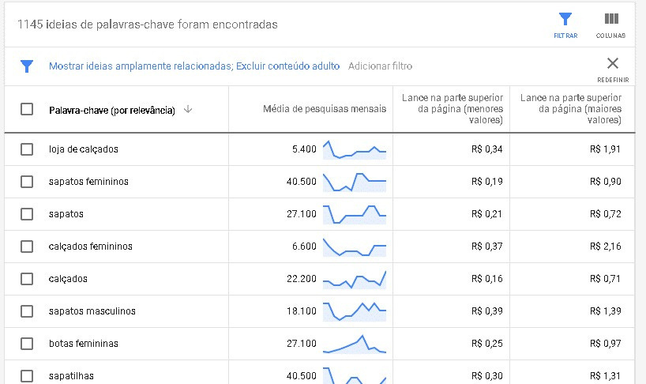Click Mostrar ideias amplamente relacionadas filter

point(140,66)
